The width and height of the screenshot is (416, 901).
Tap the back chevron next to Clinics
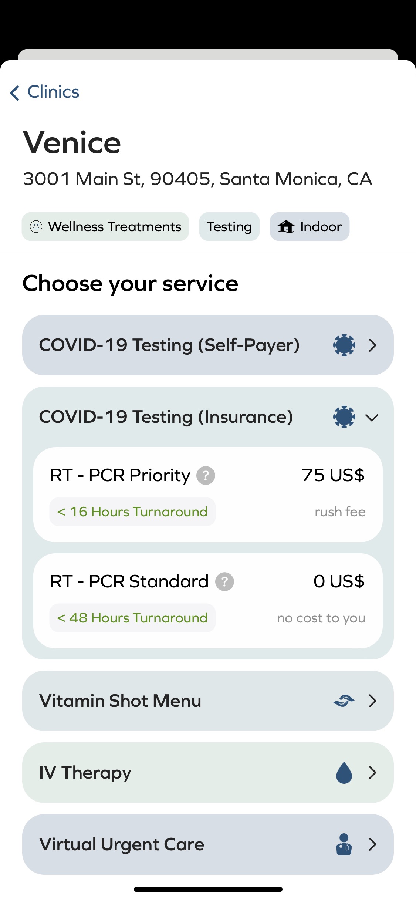pos(15,93)
